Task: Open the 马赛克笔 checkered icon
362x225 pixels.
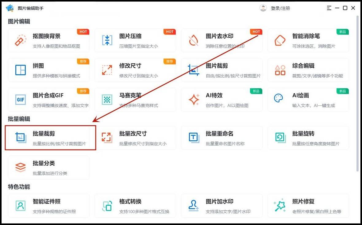Action: point(107,100)
